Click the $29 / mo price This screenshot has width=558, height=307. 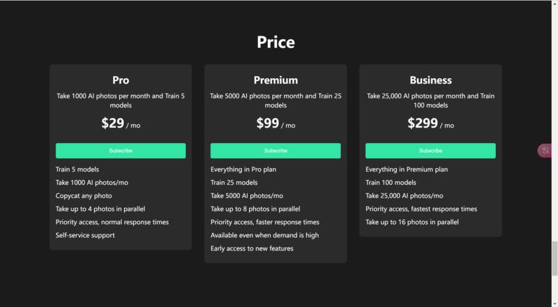121,123
